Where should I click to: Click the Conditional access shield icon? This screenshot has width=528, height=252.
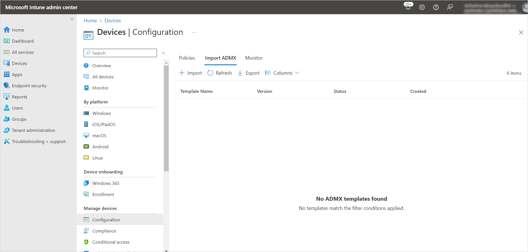point(86,242)
